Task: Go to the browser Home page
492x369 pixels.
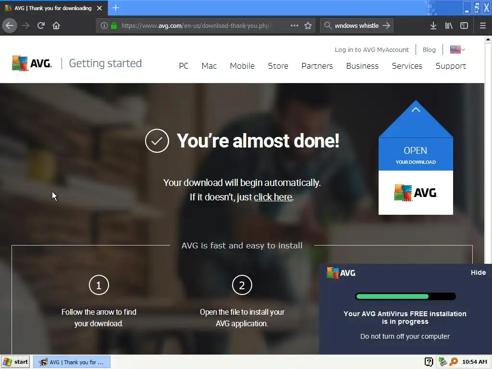Action: 56,25
